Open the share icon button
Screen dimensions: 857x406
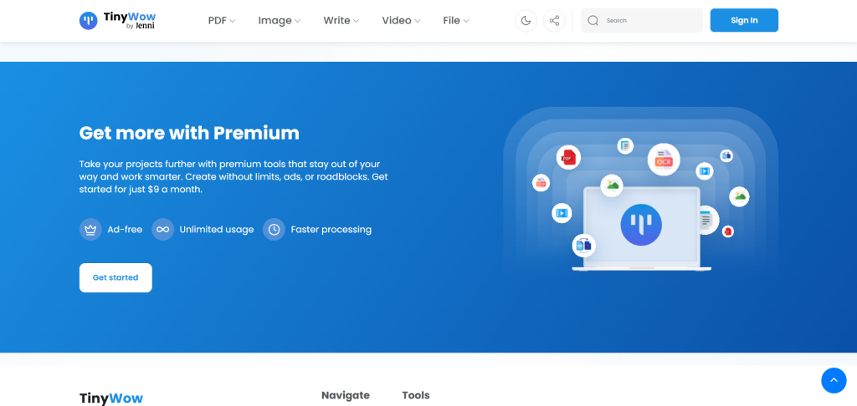[x=554, y=21]
